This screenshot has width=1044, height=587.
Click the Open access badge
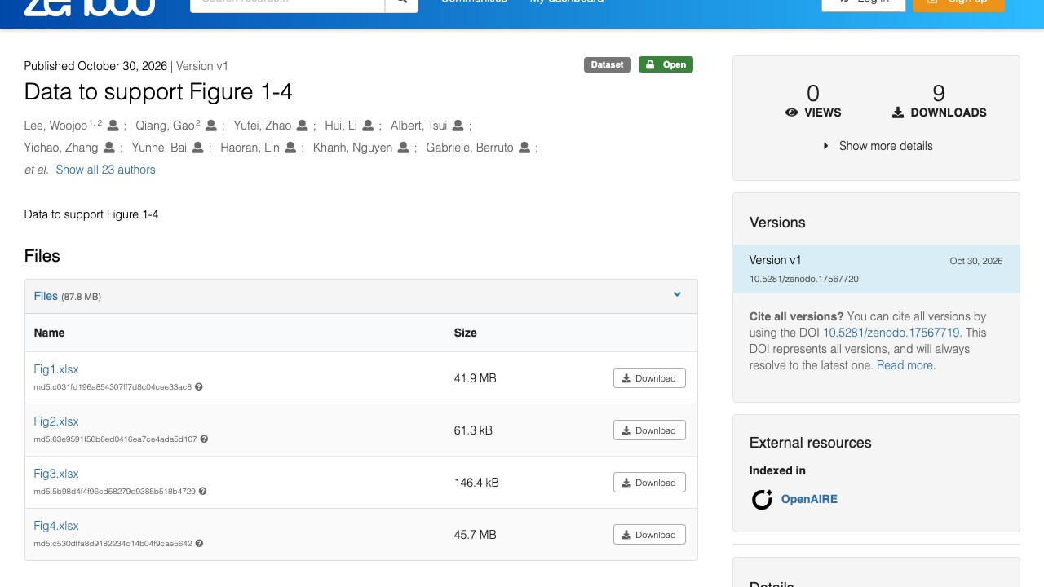coord(666,64)
